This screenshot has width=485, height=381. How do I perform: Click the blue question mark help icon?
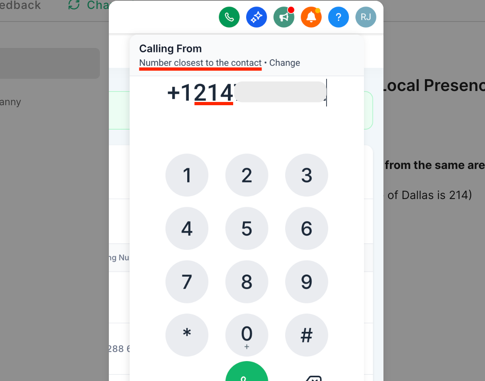click(338, 17)
